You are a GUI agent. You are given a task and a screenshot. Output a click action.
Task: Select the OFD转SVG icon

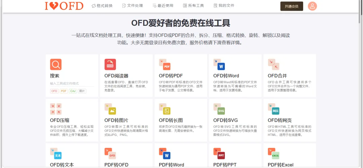pyautogui.click(x=219, y=109)
